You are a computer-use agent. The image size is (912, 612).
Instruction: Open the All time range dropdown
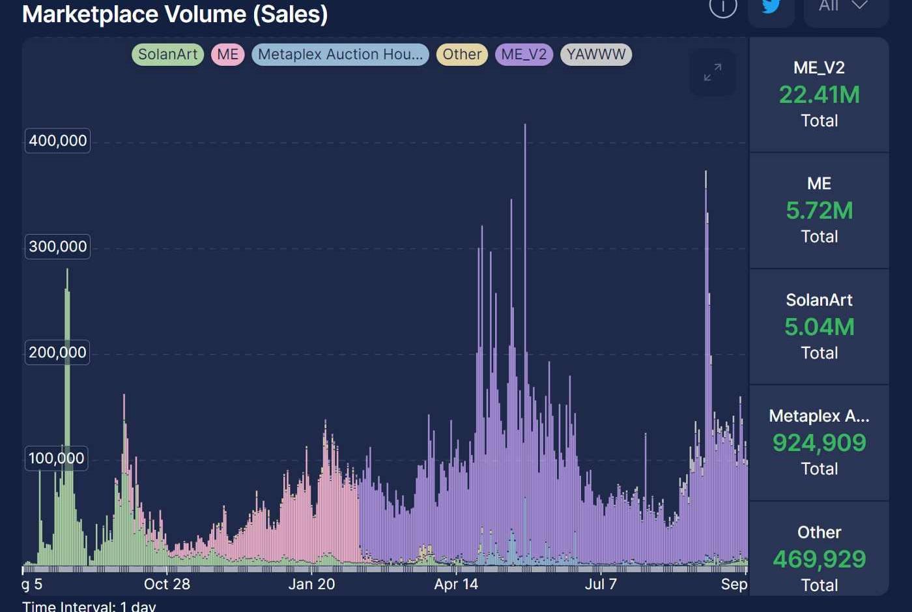845,7
